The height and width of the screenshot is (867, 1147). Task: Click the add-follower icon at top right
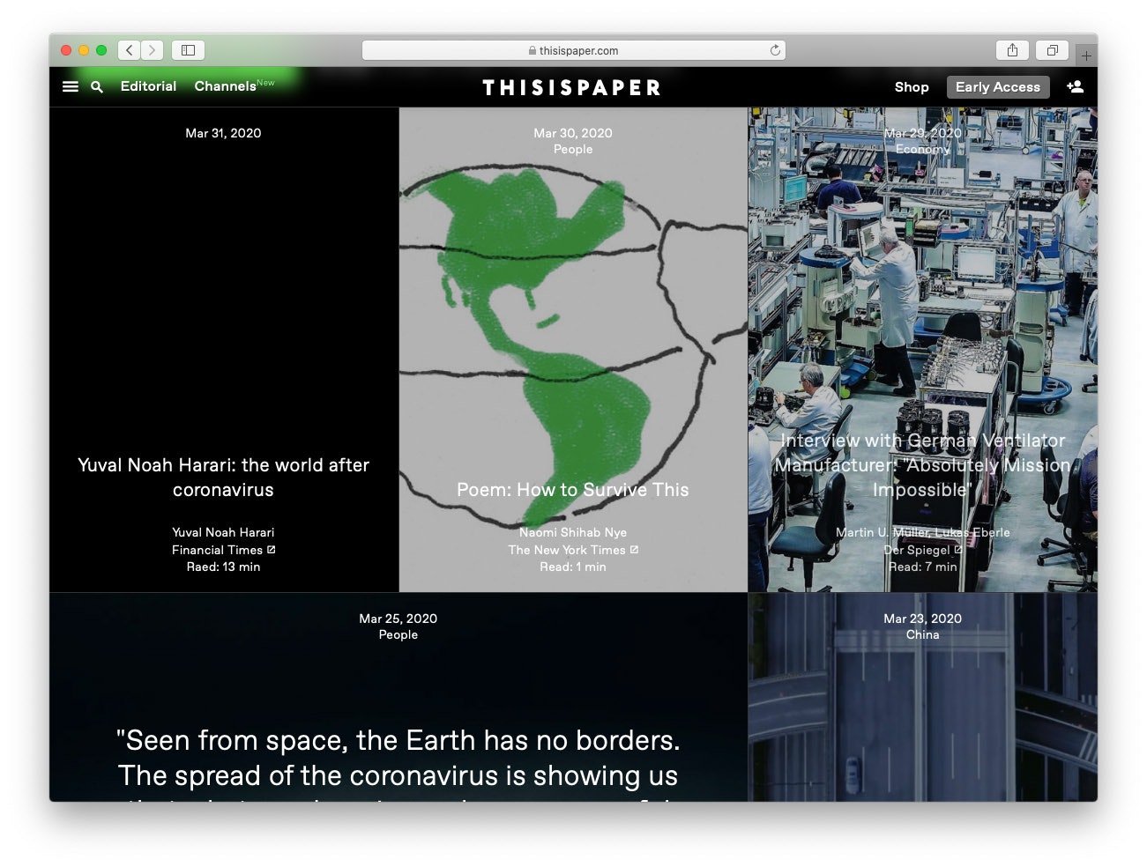(1076, 86)
